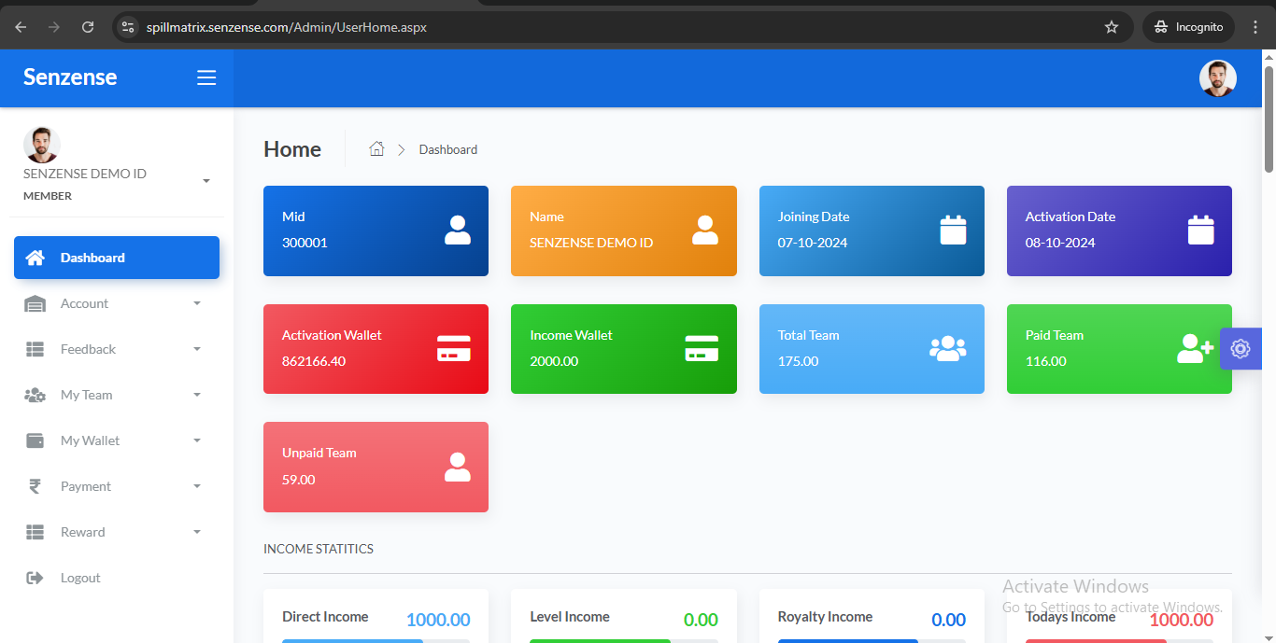
Task: Toggle the sidebar hamburger menu
Action: click(206, 77)
